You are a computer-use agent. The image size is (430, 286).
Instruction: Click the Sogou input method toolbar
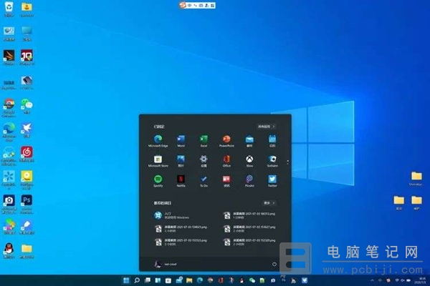click(197, 5)
